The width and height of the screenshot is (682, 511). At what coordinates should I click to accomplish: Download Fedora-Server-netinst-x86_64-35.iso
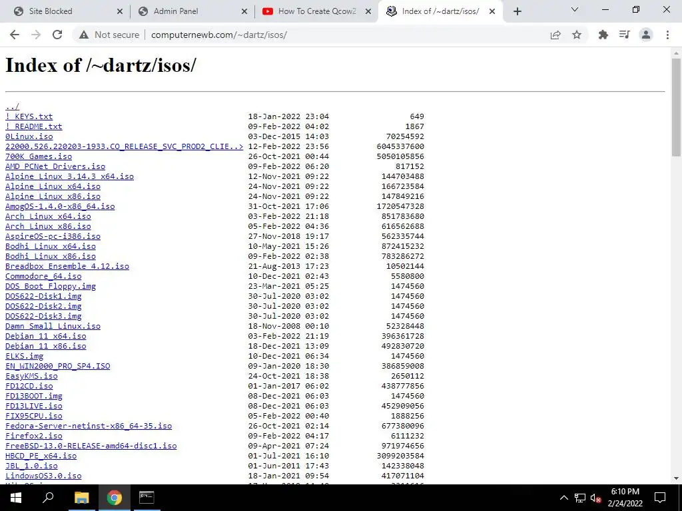[x=89, y=426]
